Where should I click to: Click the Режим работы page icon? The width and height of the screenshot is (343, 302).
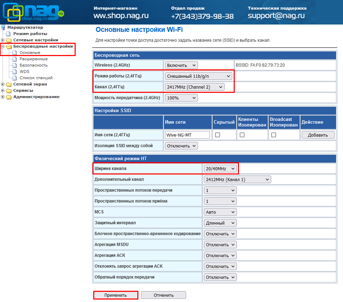pyautogui.click(x=9, y=34)
